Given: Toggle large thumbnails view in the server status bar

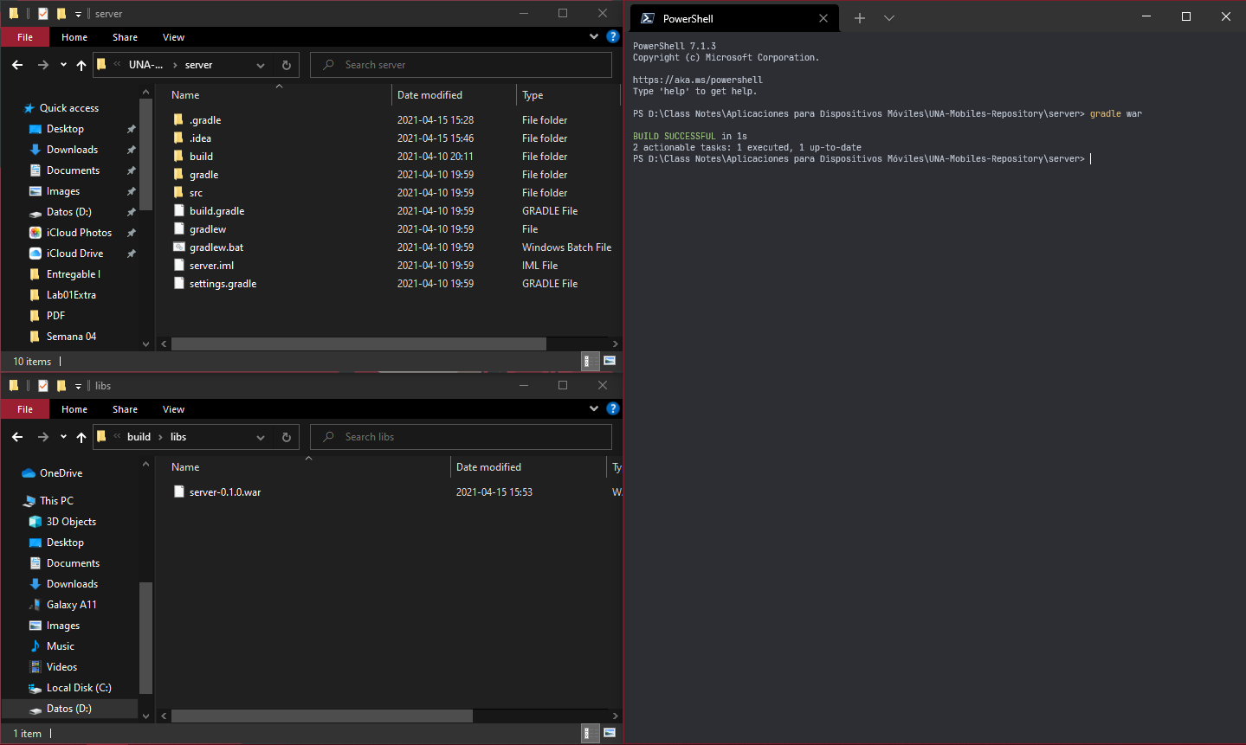Looking at the screenshot, I should [610, 361].
